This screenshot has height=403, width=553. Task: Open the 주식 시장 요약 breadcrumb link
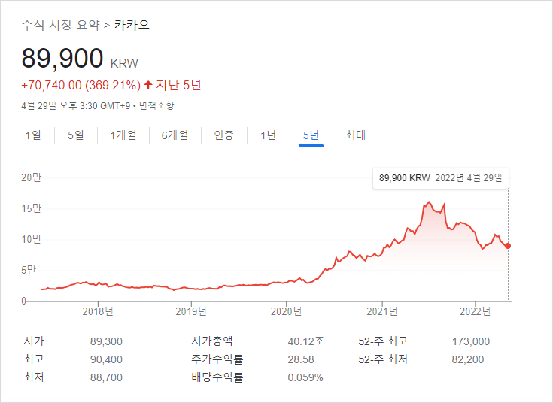tap(61, 25)
